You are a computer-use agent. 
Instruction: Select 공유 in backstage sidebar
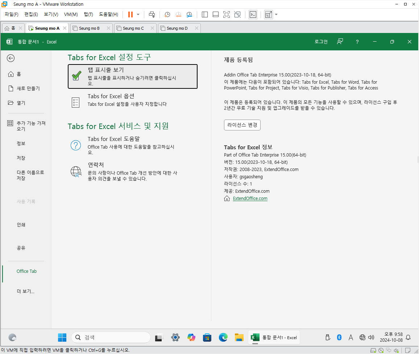click(x=26, y=248)
